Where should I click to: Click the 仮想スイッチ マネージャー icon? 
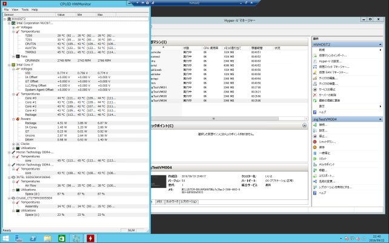pos(315,67)
